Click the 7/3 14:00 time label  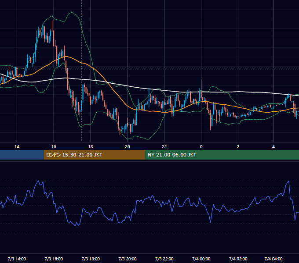coord(17,259)
